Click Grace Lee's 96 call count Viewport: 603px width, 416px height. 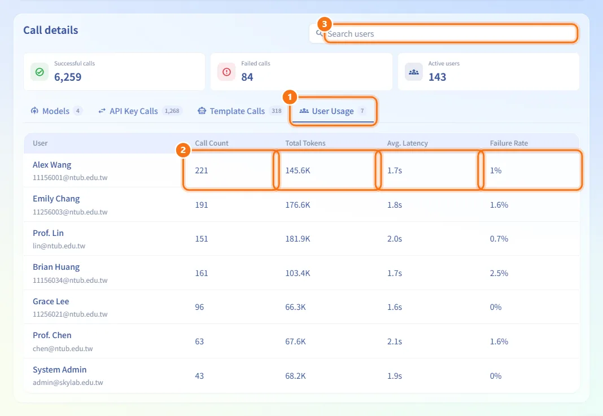(200, 307)
